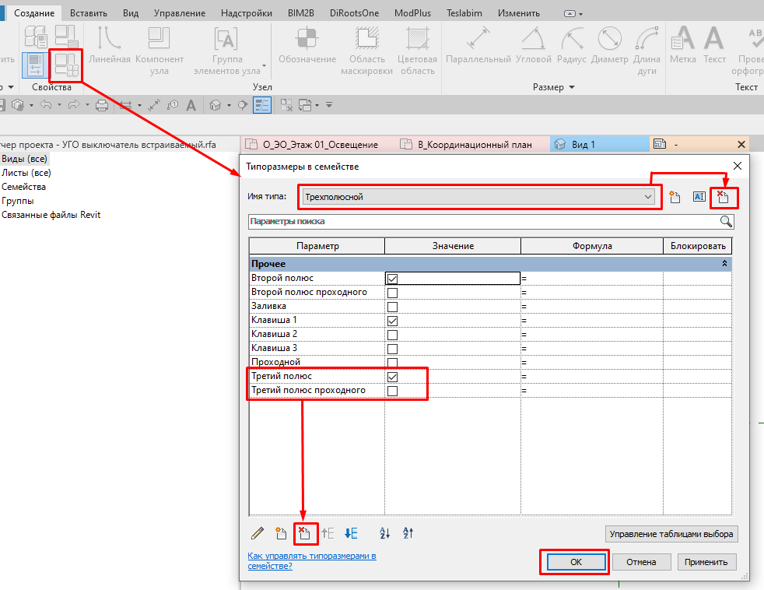Open Группа элементов узла dropdown arrow
764x590 pixels.
[264, 65]
